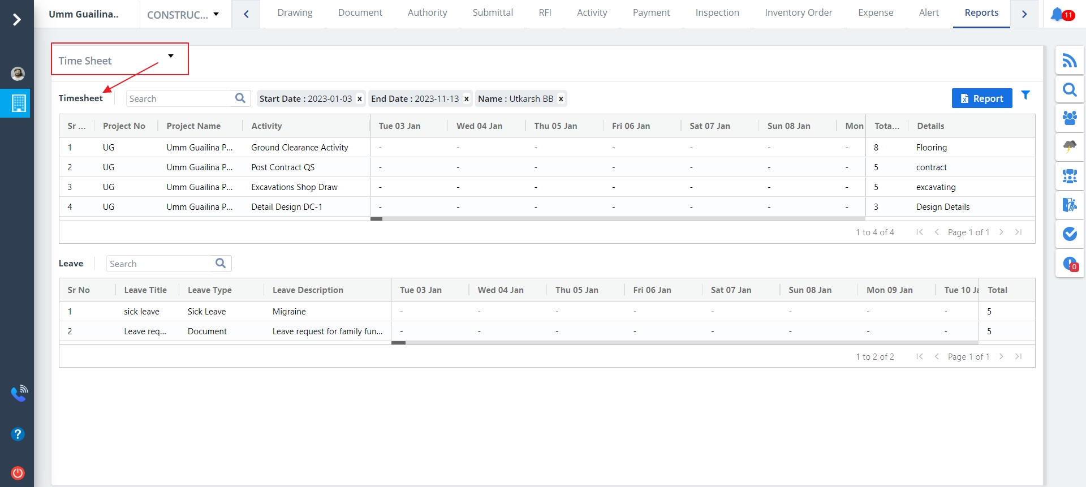Remove the Start Date filter chip
This screenshot has height=487, width=1086.
[x=360, y=99]
